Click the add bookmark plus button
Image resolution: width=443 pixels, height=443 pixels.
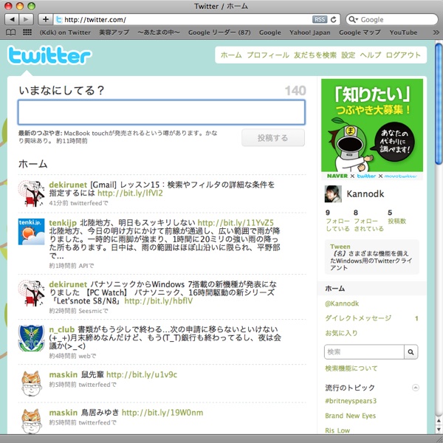click(46, 19)
